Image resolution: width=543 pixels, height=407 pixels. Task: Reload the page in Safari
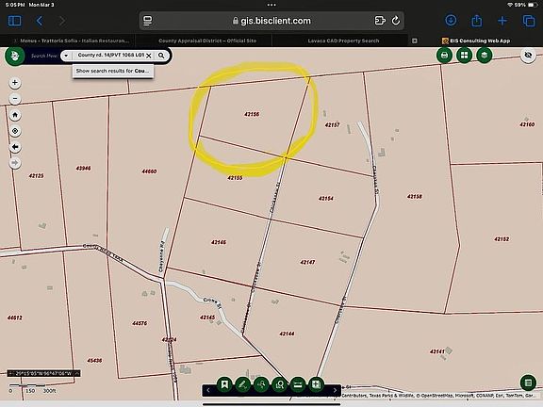click(x=396, y=21)
